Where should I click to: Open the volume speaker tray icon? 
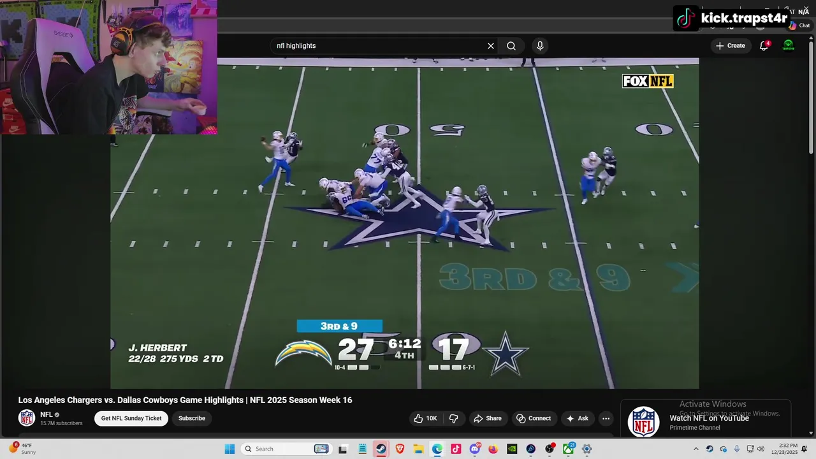(761, 449)
